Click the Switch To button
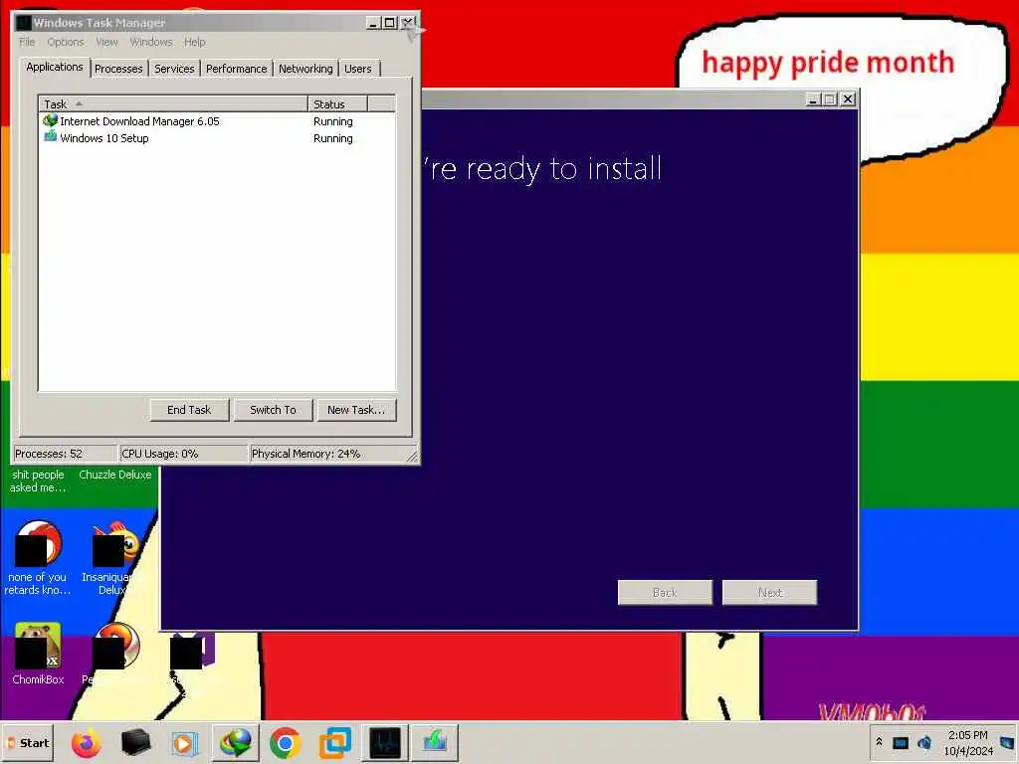 pos(273,410)
